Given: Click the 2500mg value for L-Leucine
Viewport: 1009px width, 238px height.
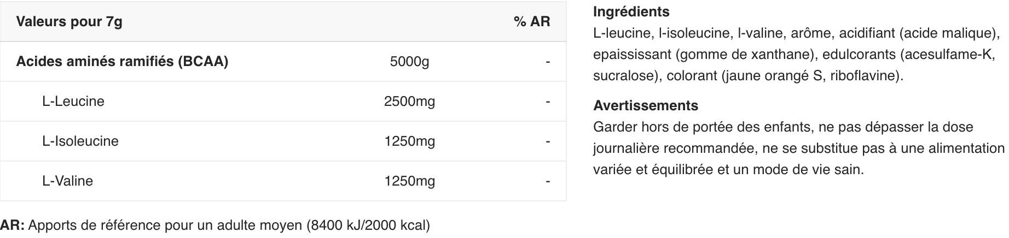Looking at the screenshot, I should point(409,102).
